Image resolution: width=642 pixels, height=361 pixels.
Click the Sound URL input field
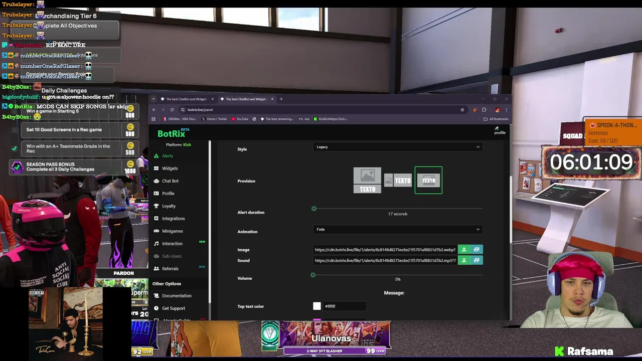point(385,260)
